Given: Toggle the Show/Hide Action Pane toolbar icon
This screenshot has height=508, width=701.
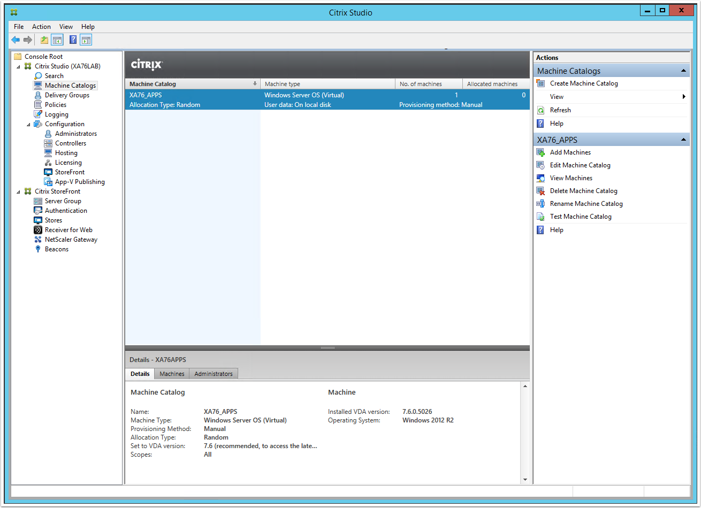Looking at the screenshot, I should (x=86, y=40).
